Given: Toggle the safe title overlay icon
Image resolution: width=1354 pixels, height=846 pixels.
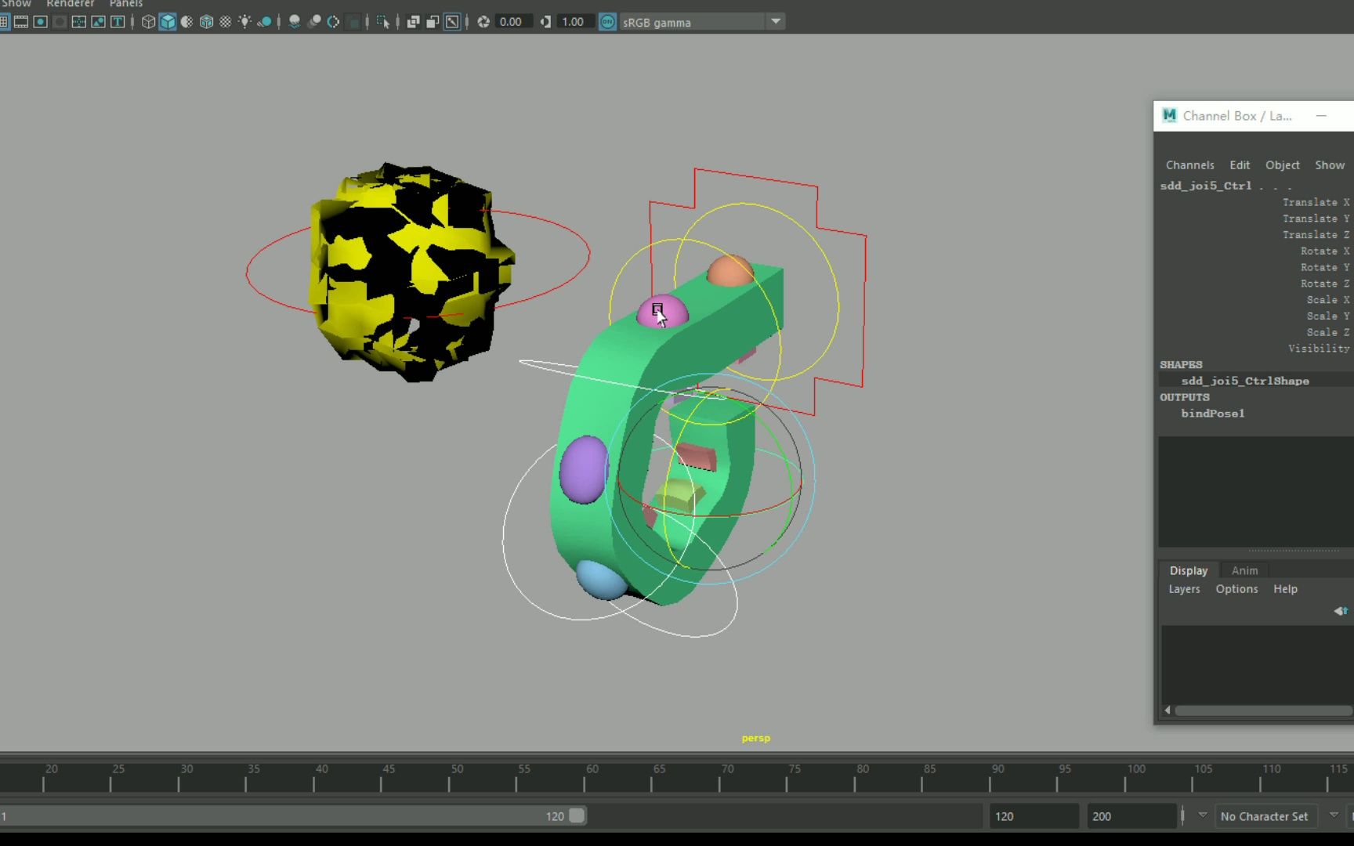Looking at the screenshot, I should point(118,22).
